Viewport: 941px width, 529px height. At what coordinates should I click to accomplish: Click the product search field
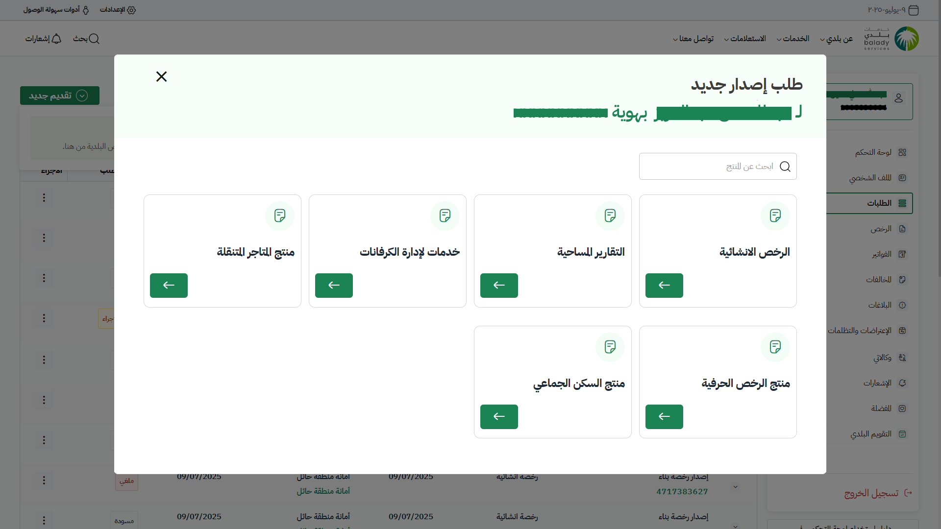point(706,167)
